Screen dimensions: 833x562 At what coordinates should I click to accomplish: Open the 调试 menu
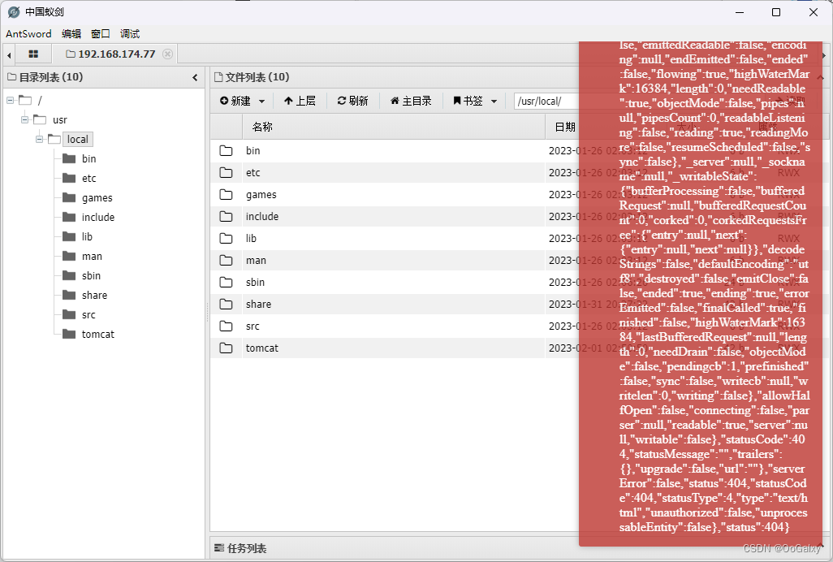pos(130,34)
